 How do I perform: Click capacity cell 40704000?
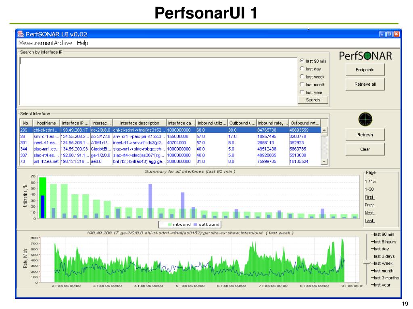click(181, 143)
